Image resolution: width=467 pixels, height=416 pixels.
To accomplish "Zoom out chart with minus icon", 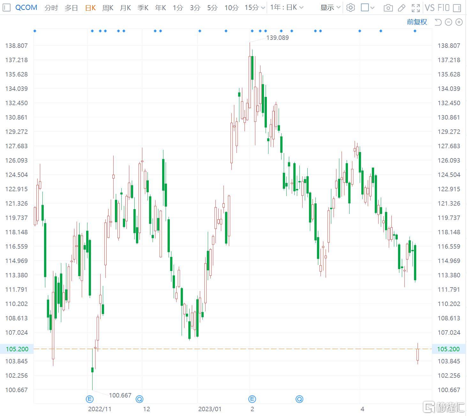I will pos(448,22).
